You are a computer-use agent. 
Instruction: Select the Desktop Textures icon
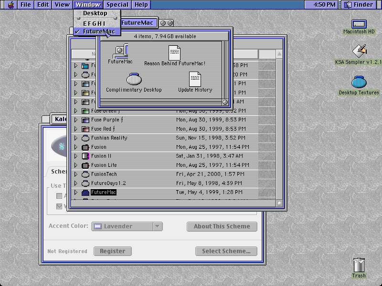pos(359,82)
